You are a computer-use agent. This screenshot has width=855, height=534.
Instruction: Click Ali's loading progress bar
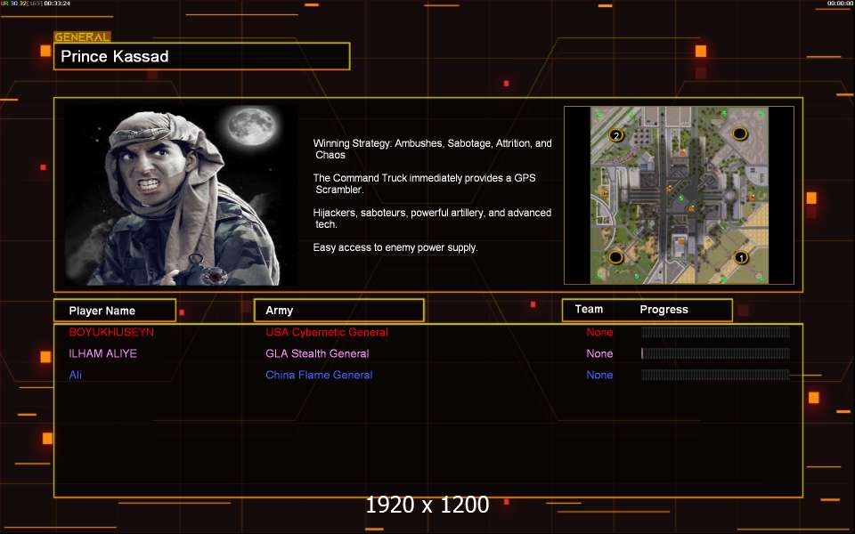point(715,375)
